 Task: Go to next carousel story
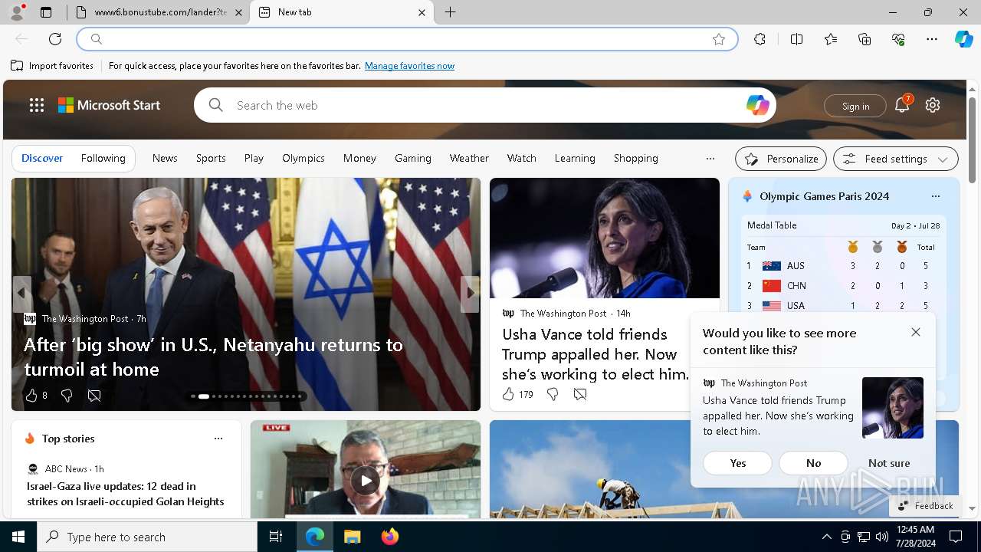point(470,293)
